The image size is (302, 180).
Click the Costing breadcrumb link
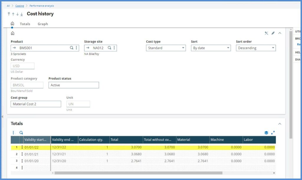pyautogui.click(x=20, y=6)
